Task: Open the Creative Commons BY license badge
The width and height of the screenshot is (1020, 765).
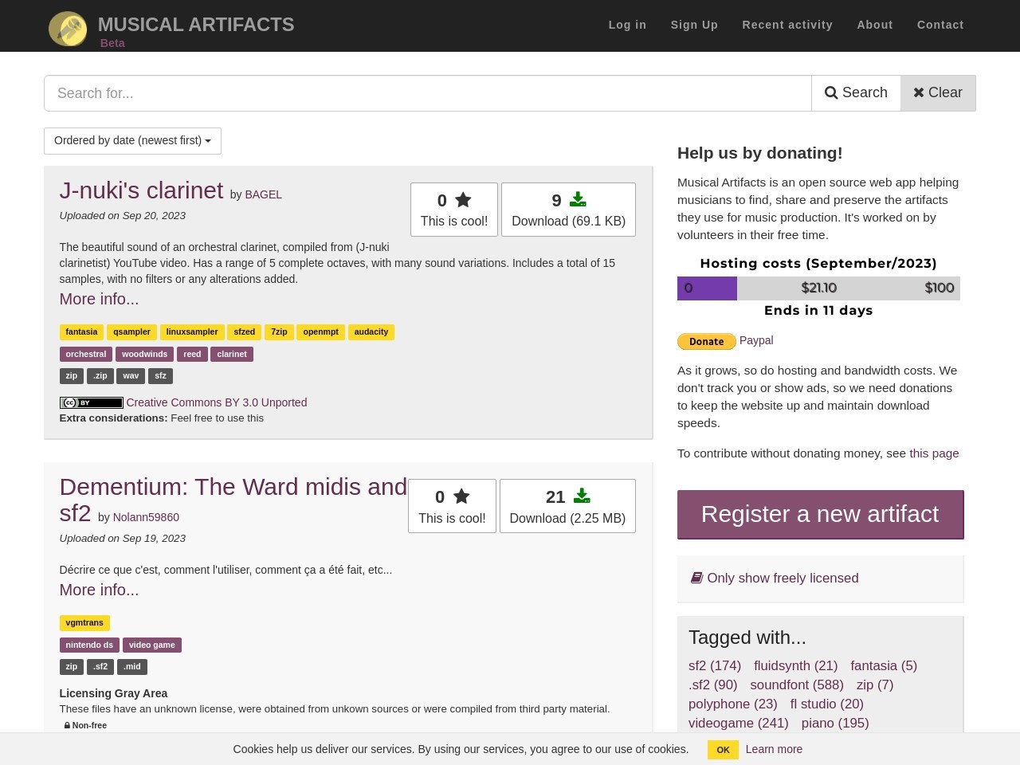Action: [x=92, y=403]
